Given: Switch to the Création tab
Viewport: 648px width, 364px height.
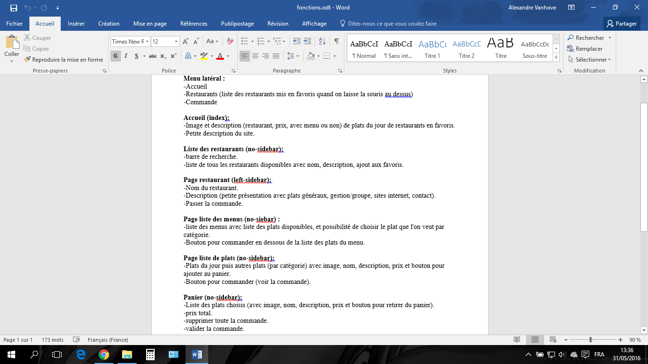Looking at the screenshot, I should point(109,23).
